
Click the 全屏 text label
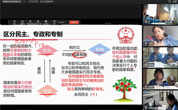point(175,1)
